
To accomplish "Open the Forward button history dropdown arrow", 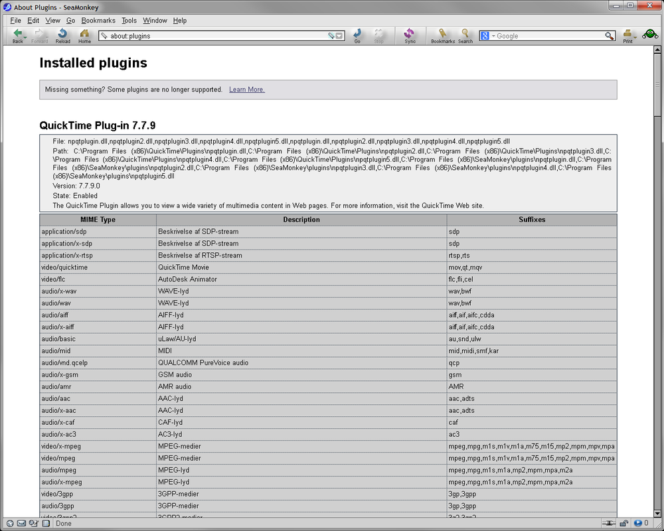I will (47, 38).
